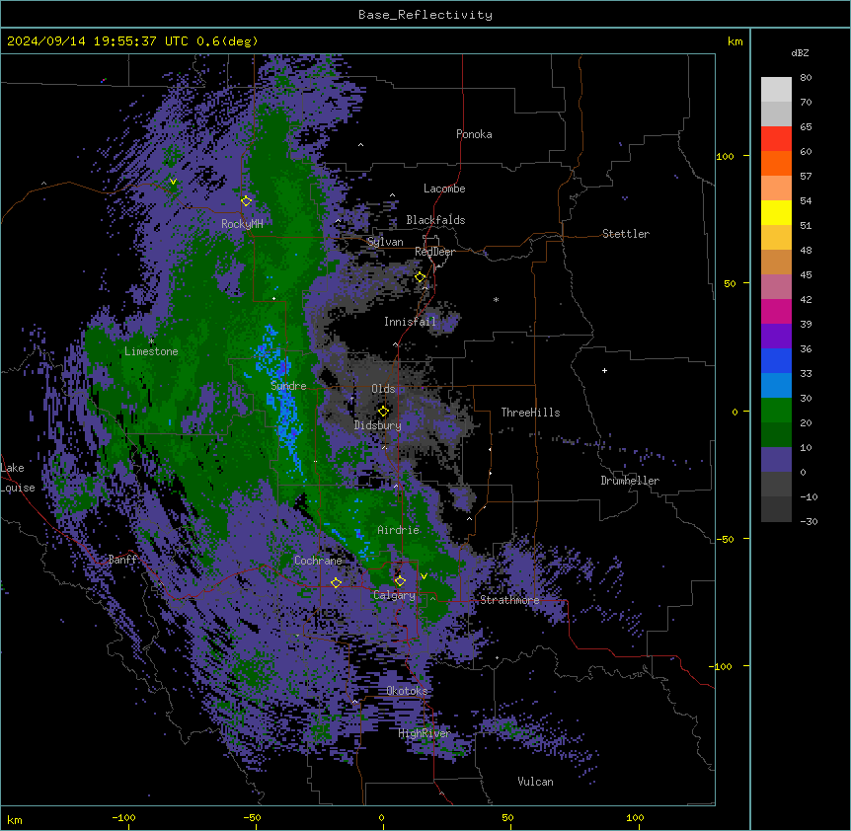851x831 pixels.
Task: Click the Lake Louise label
Action: 18,478
